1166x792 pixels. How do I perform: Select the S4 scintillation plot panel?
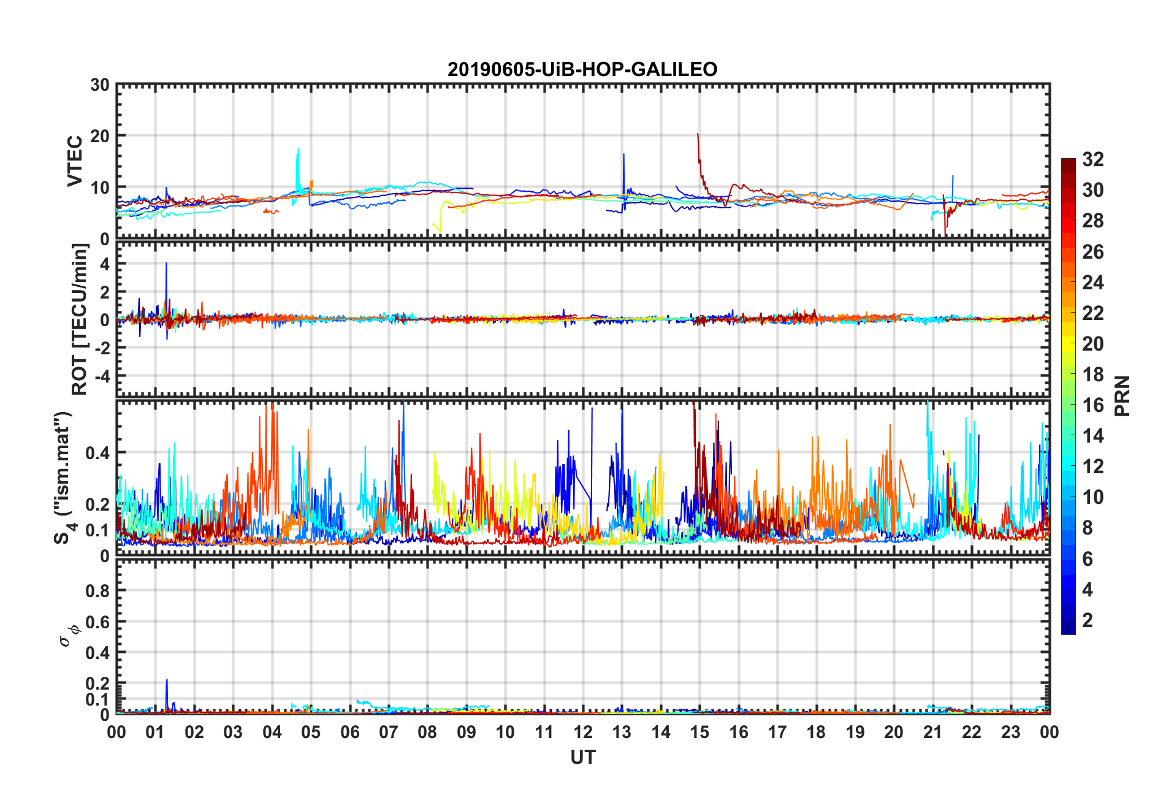[583, 478]
